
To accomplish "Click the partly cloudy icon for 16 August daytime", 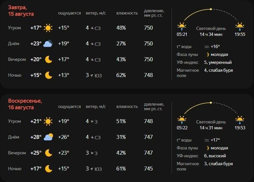I will tap(48, 137).
